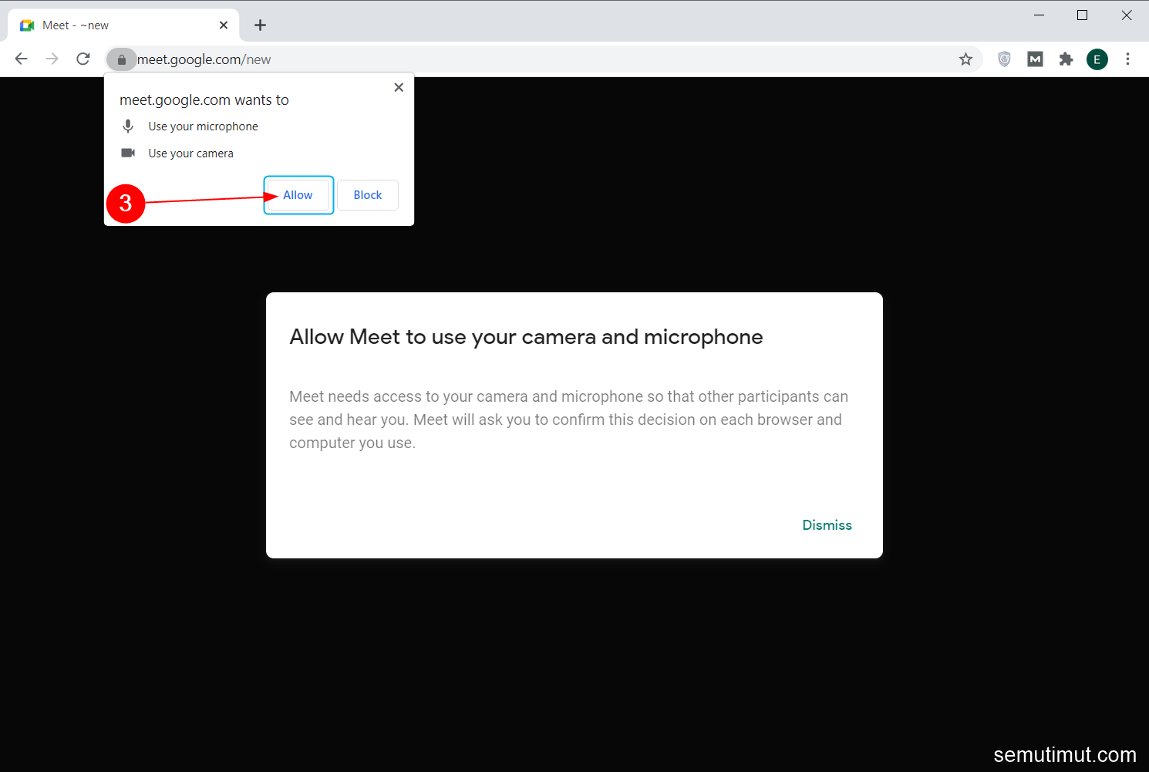Dismiss the Meet permission dialog
Viewport: 1149px width, 772px height.
[x=827, y=525]
